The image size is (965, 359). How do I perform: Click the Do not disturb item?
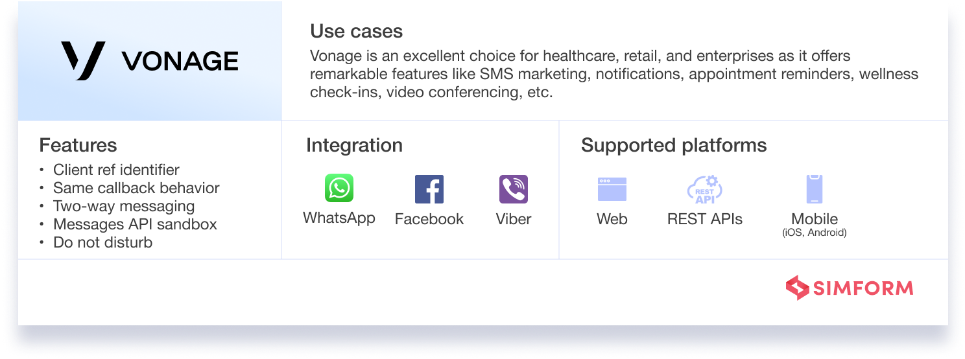pos(103,242)
